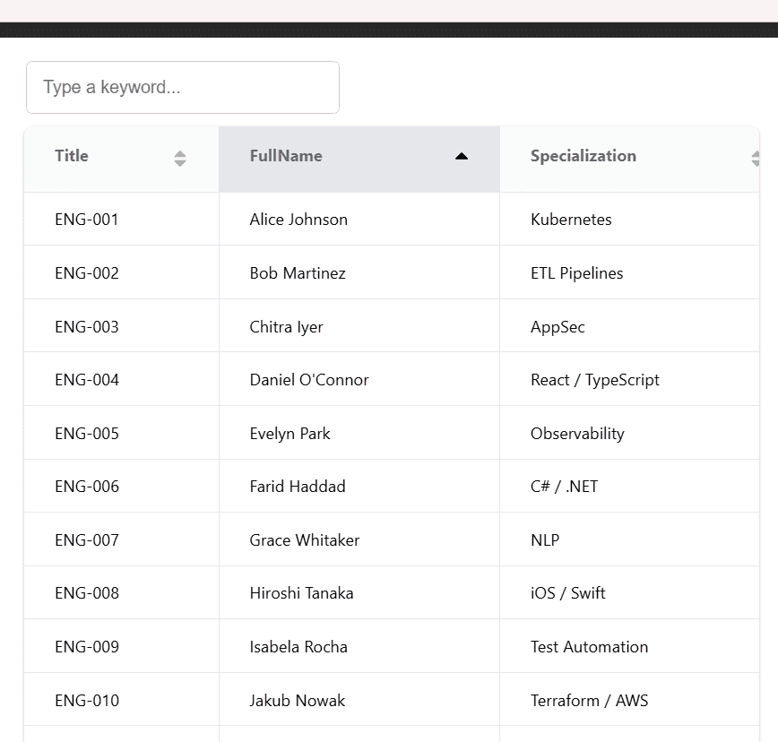The width and height of the screenshot is (778, 742).
Task: Click the name Evelyn Park
Action: (290, 434)
